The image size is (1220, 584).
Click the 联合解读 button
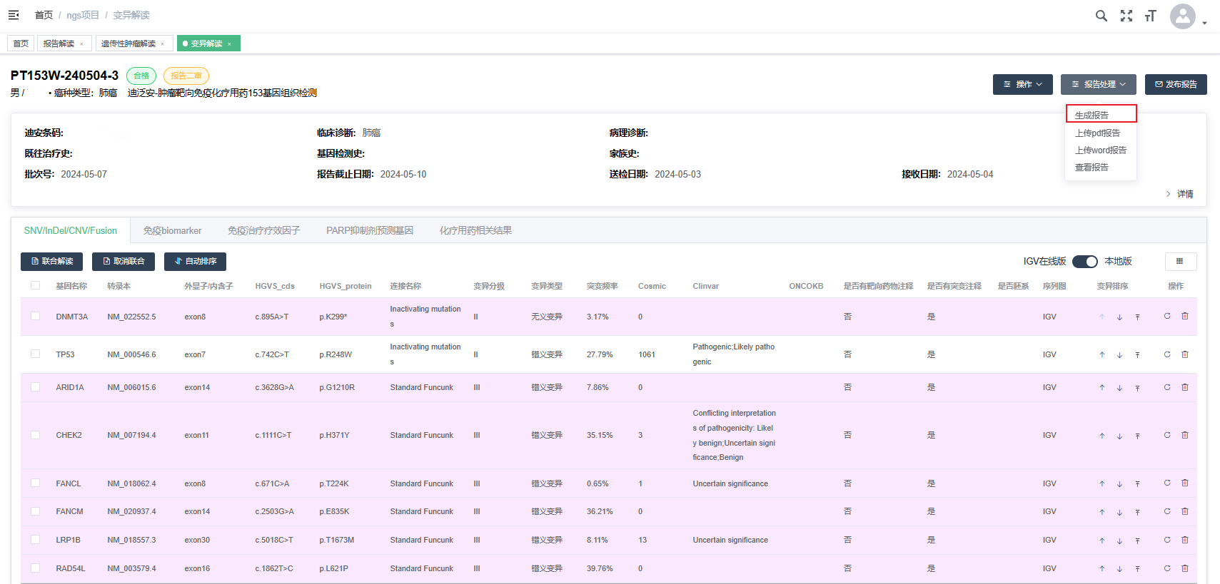[x=51, y=262]
